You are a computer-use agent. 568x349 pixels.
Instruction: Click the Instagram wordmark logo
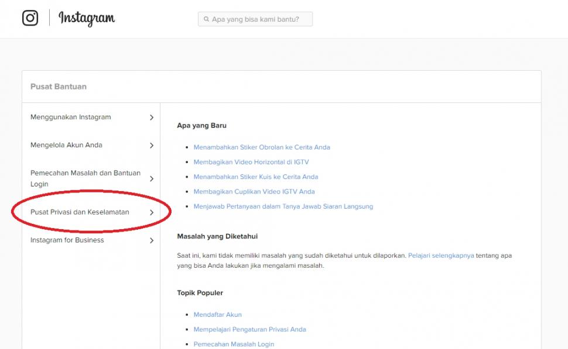(x=87, y=19)
